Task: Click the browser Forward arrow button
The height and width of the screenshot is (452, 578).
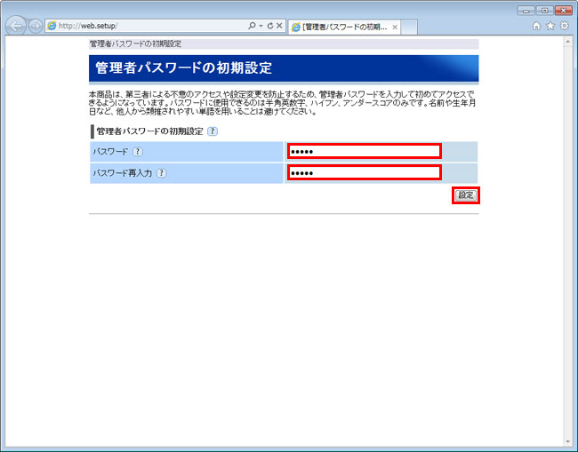Action: click(36, 26)
